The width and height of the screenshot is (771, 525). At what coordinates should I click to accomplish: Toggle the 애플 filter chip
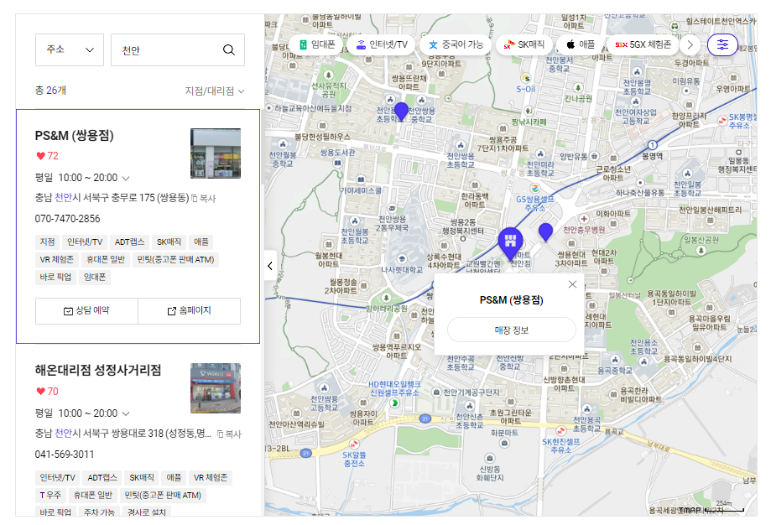[x=581, y=44]
